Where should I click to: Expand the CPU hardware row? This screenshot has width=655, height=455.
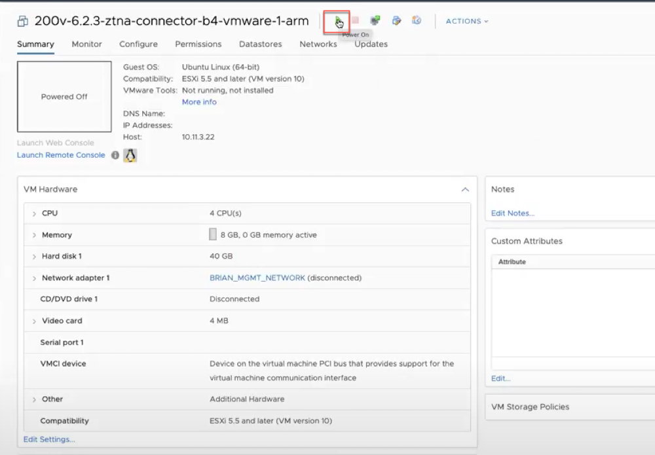34,213
